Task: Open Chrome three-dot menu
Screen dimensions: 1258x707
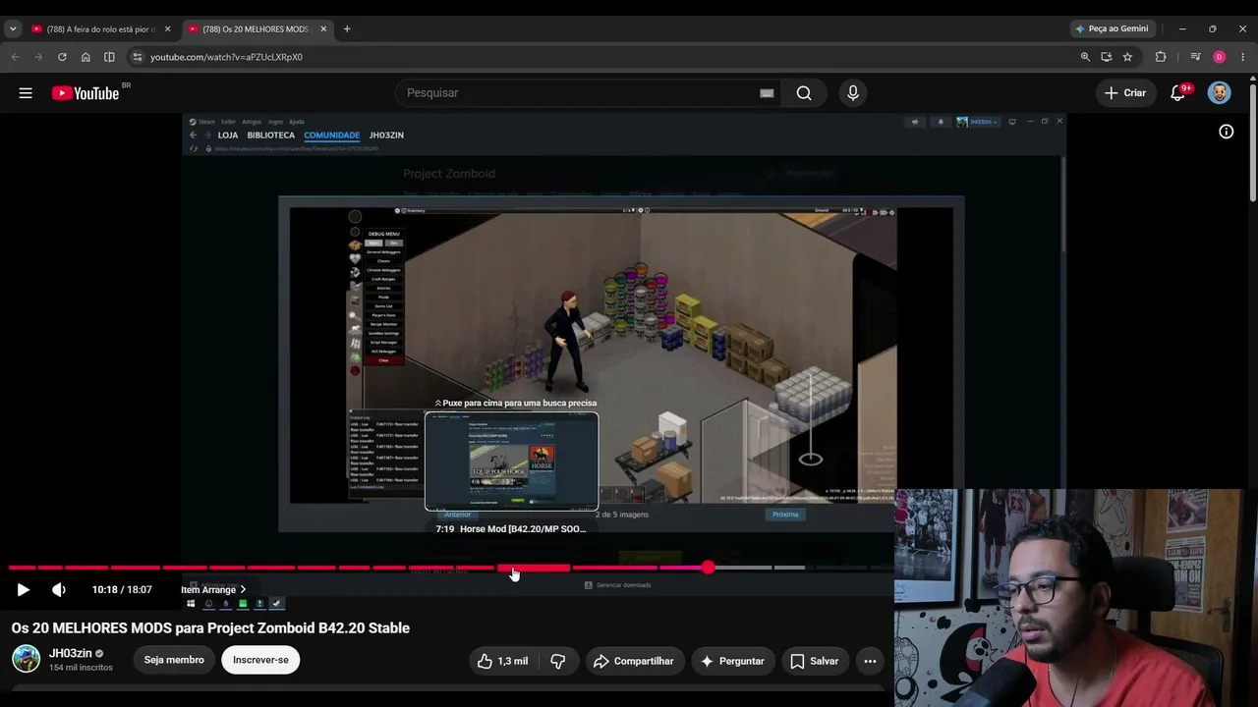Action: 1243,57
